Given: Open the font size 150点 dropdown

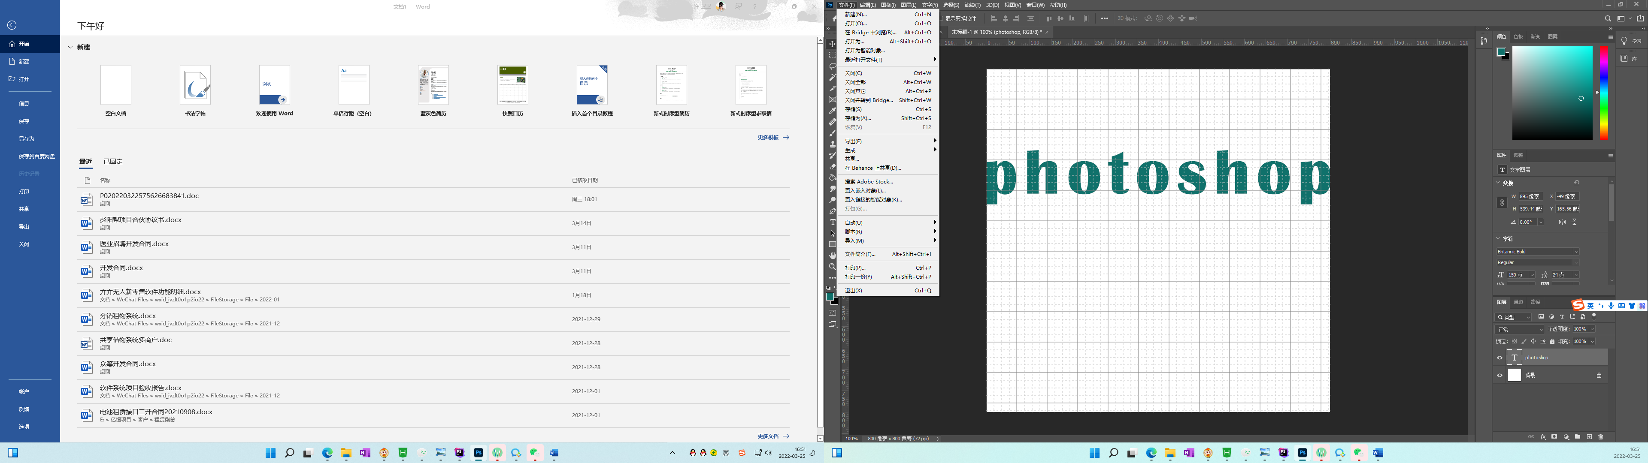Looking at the screenshot, I should pyautogui.click(x=1532, y=275).
